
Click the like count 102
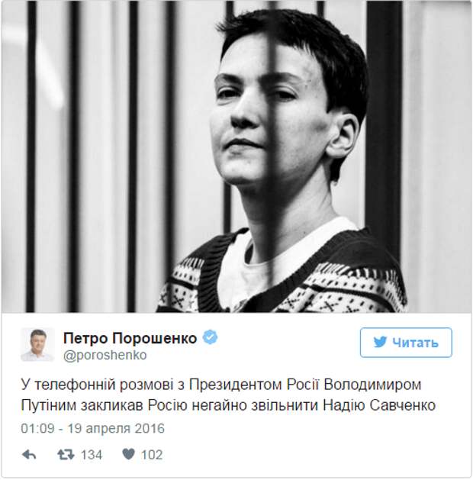(x=152, y=455)
